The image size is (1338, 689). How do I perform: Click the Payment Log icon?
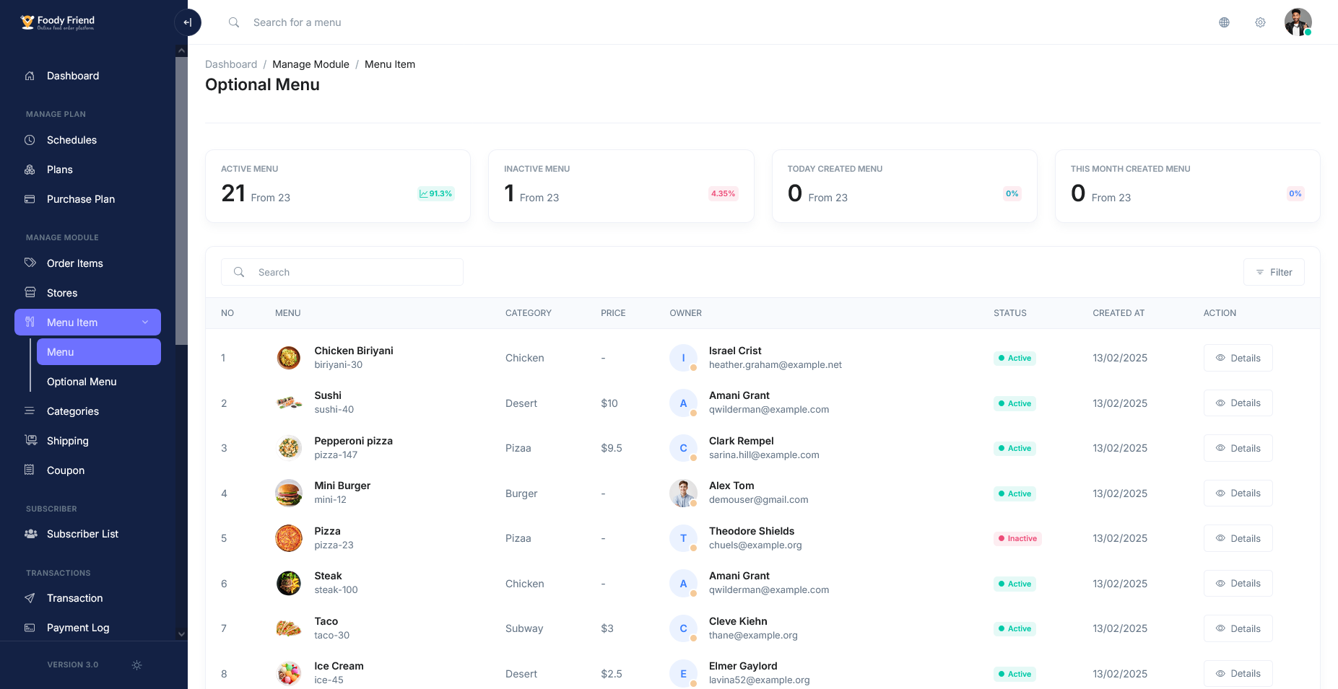30,628
